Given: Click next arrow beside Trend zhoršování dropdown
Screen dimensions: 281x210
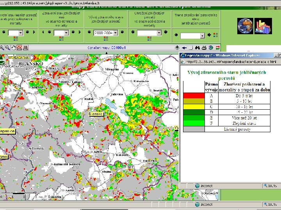Looking at the screenshot, I should 210,35.
